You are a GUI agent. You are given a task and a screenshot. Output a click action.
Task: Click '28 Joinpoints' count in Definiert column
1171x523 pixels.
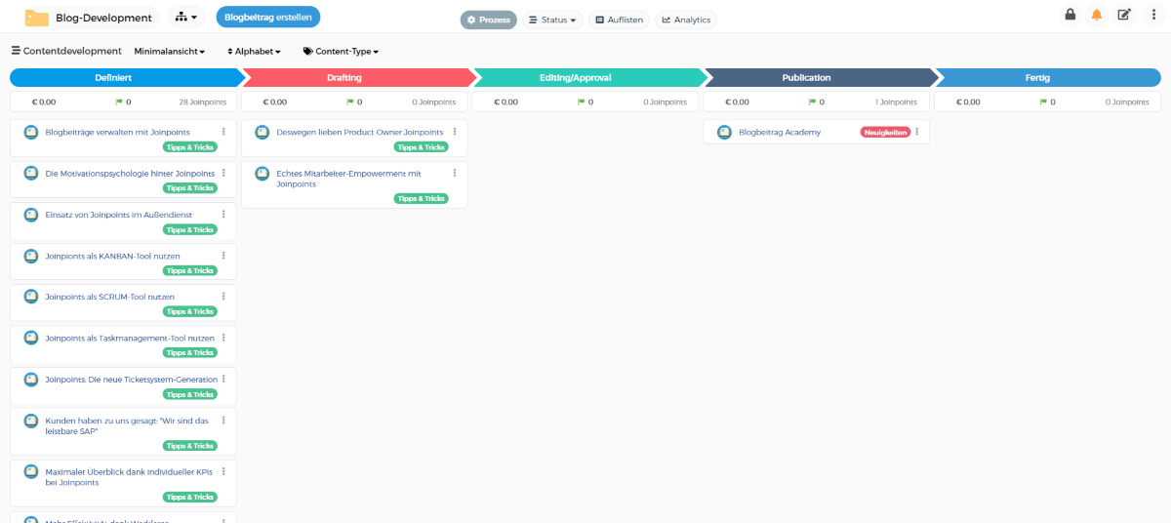[201, 101]
